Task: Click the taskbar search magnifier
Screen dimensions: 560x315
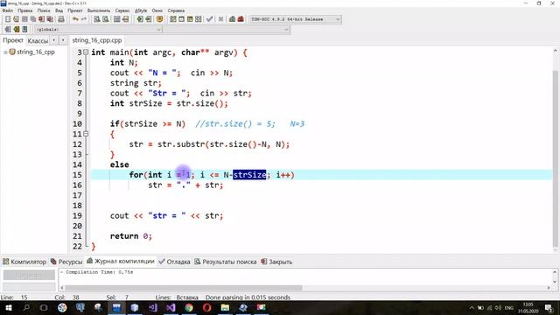Action: click(26, 307)
